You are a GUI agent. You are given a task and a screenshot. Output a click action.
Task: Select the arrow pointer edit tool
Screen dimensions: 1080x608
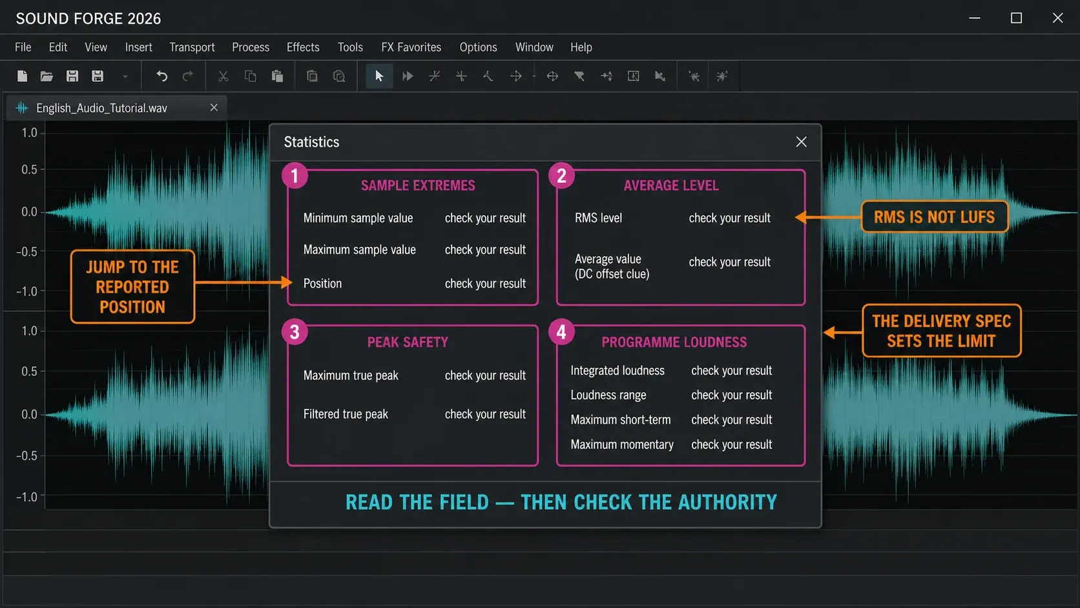click(x=379, y=76)
